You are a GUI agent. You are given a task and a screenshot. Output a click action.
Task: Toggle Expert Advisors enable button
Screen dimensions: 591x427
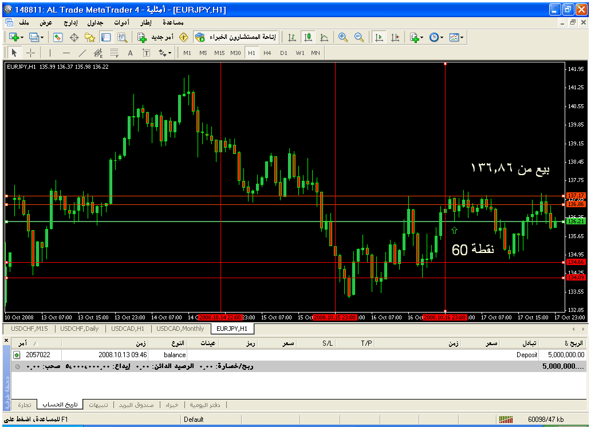tap(235, 37)
